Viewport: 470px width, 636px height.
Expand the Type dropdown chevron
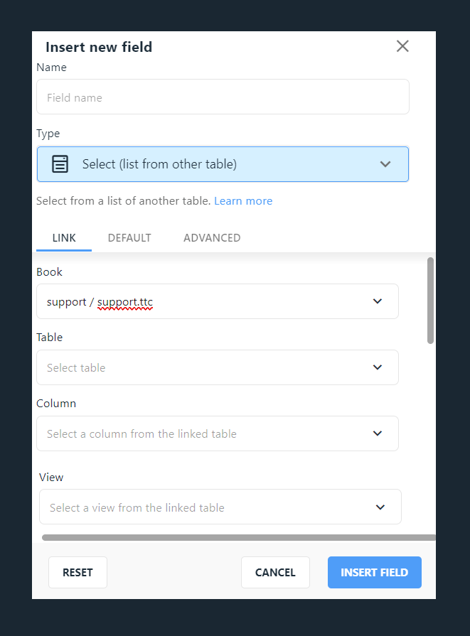385,164
